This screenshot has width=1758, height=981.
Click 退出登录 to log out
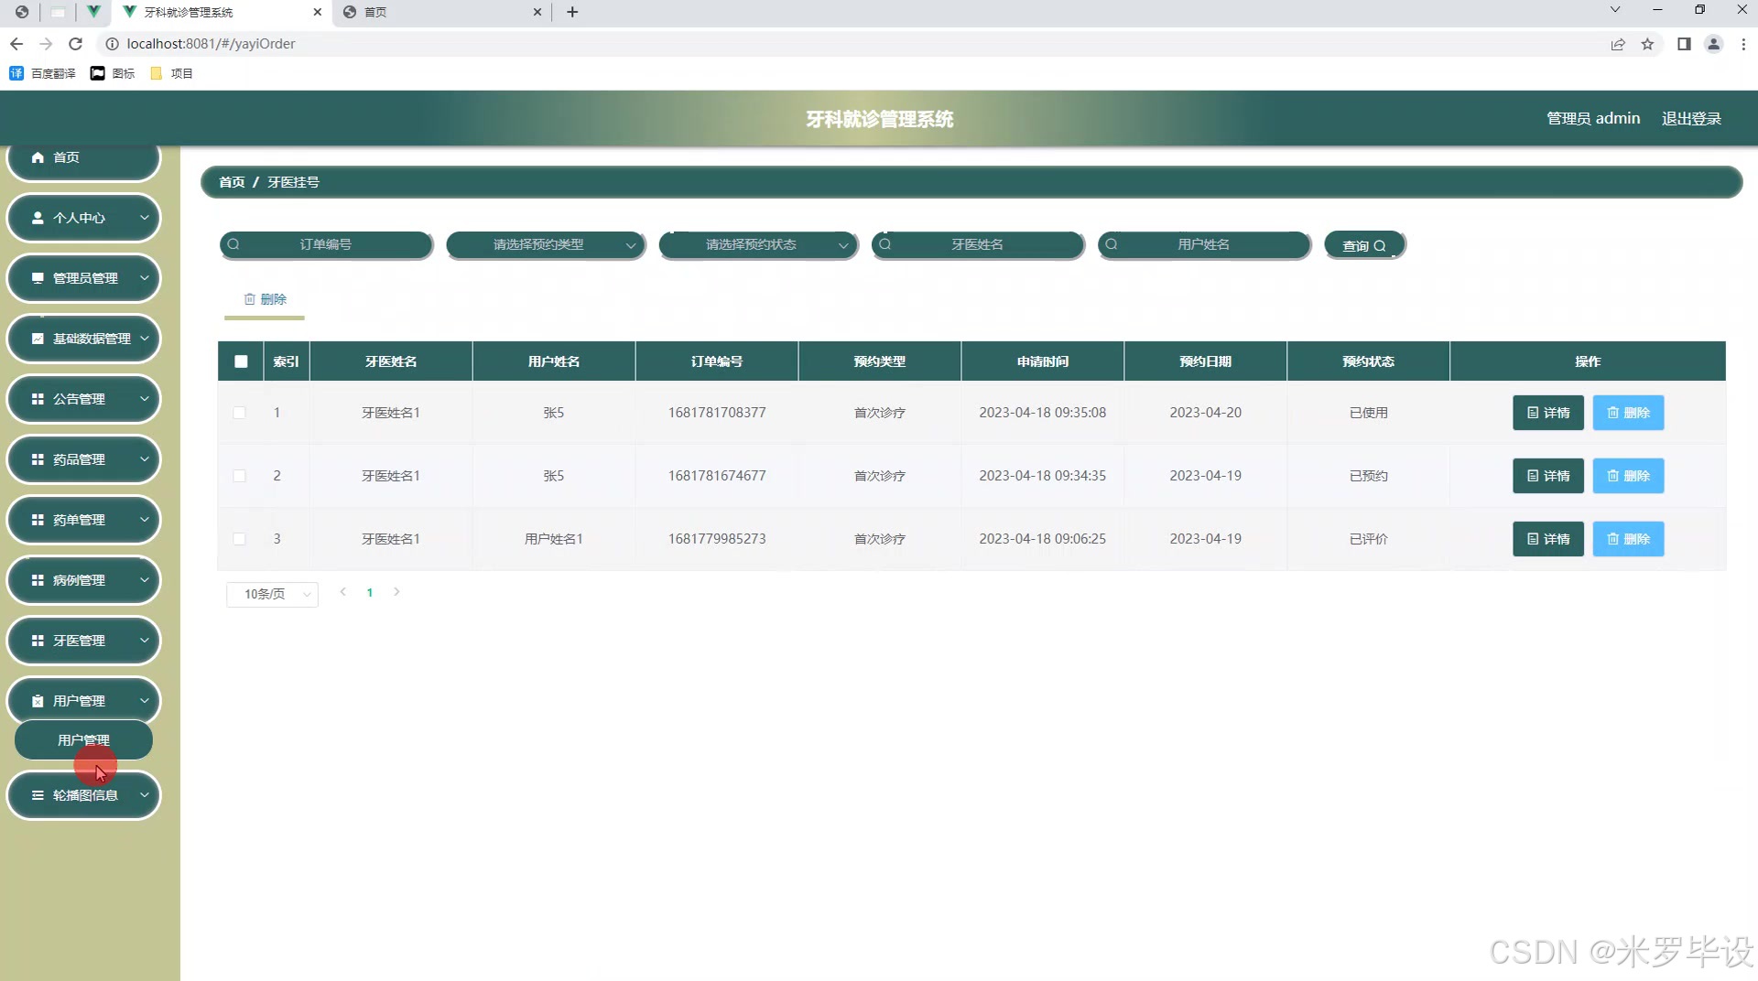(x=1691, y=118)
